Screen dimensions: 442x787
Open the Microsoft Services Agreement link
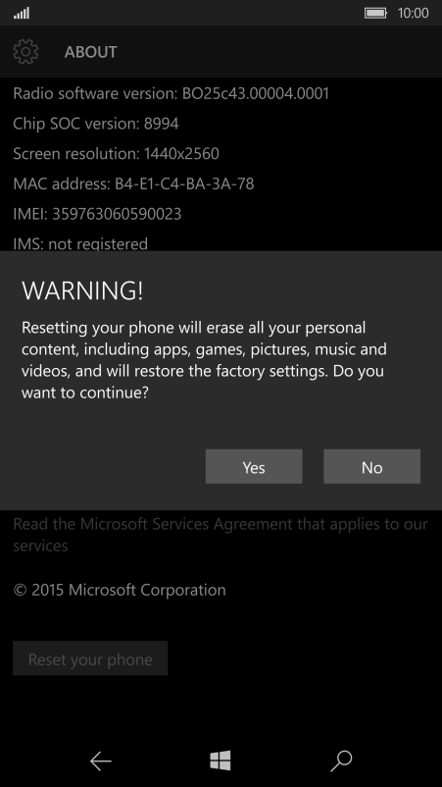pos(220,535)
